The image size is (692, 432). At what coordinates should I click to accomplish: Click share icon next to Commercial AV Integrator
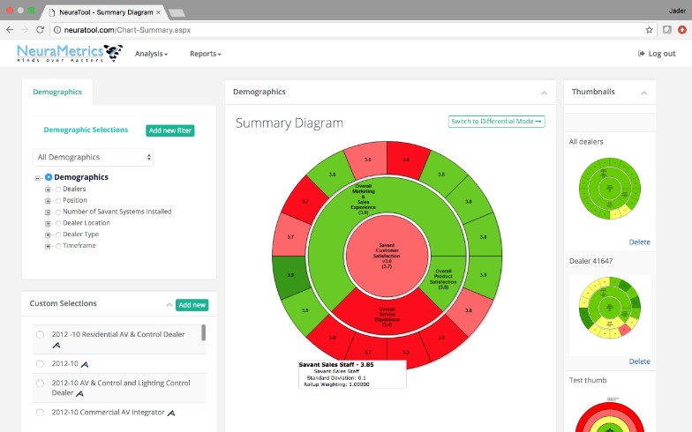[171, 413]
